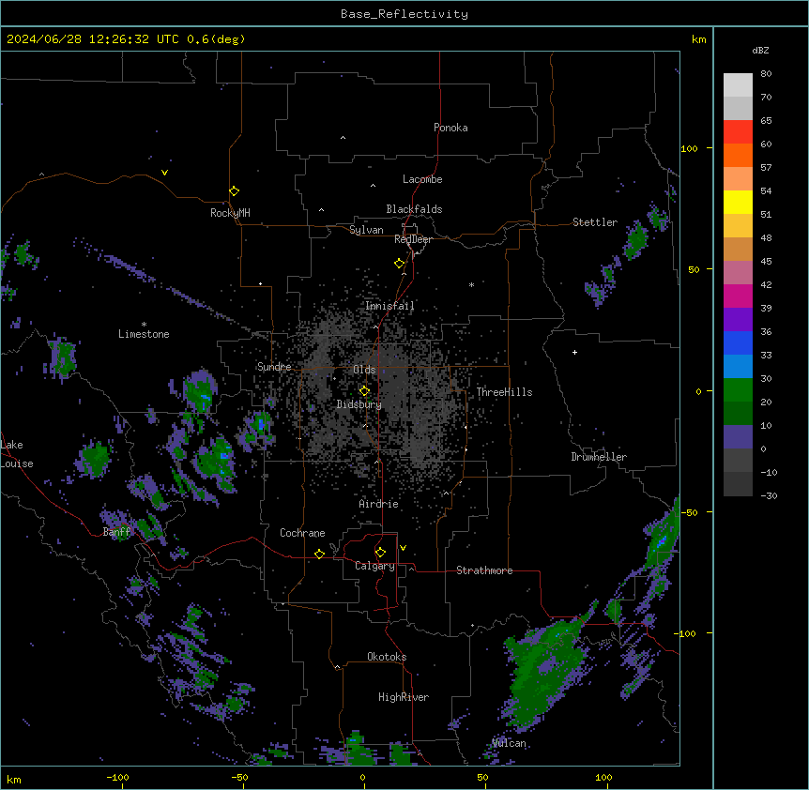Click the light gray 80 dBZ swatch
This screenshot has height=790, width=809.
coord(738,85)
